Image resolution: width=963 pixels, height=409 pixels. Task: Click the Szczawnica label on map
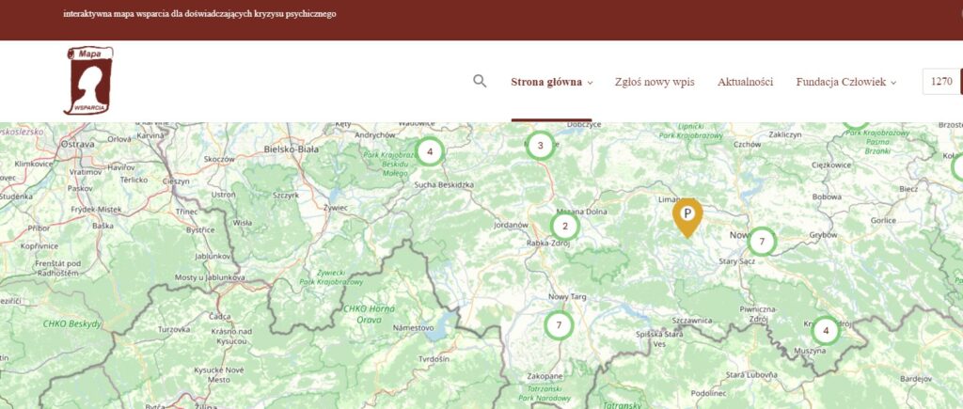[692, 321]
